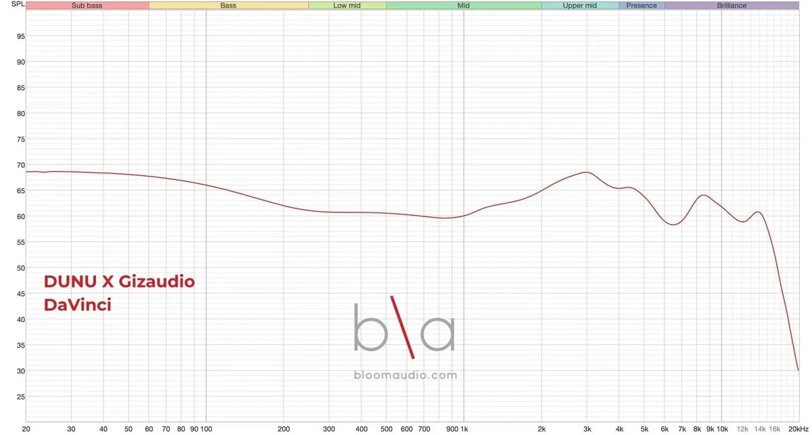Click the 95 dB axis value
Image resolution: width=812 pixels, height=435 pixels.
20,37
